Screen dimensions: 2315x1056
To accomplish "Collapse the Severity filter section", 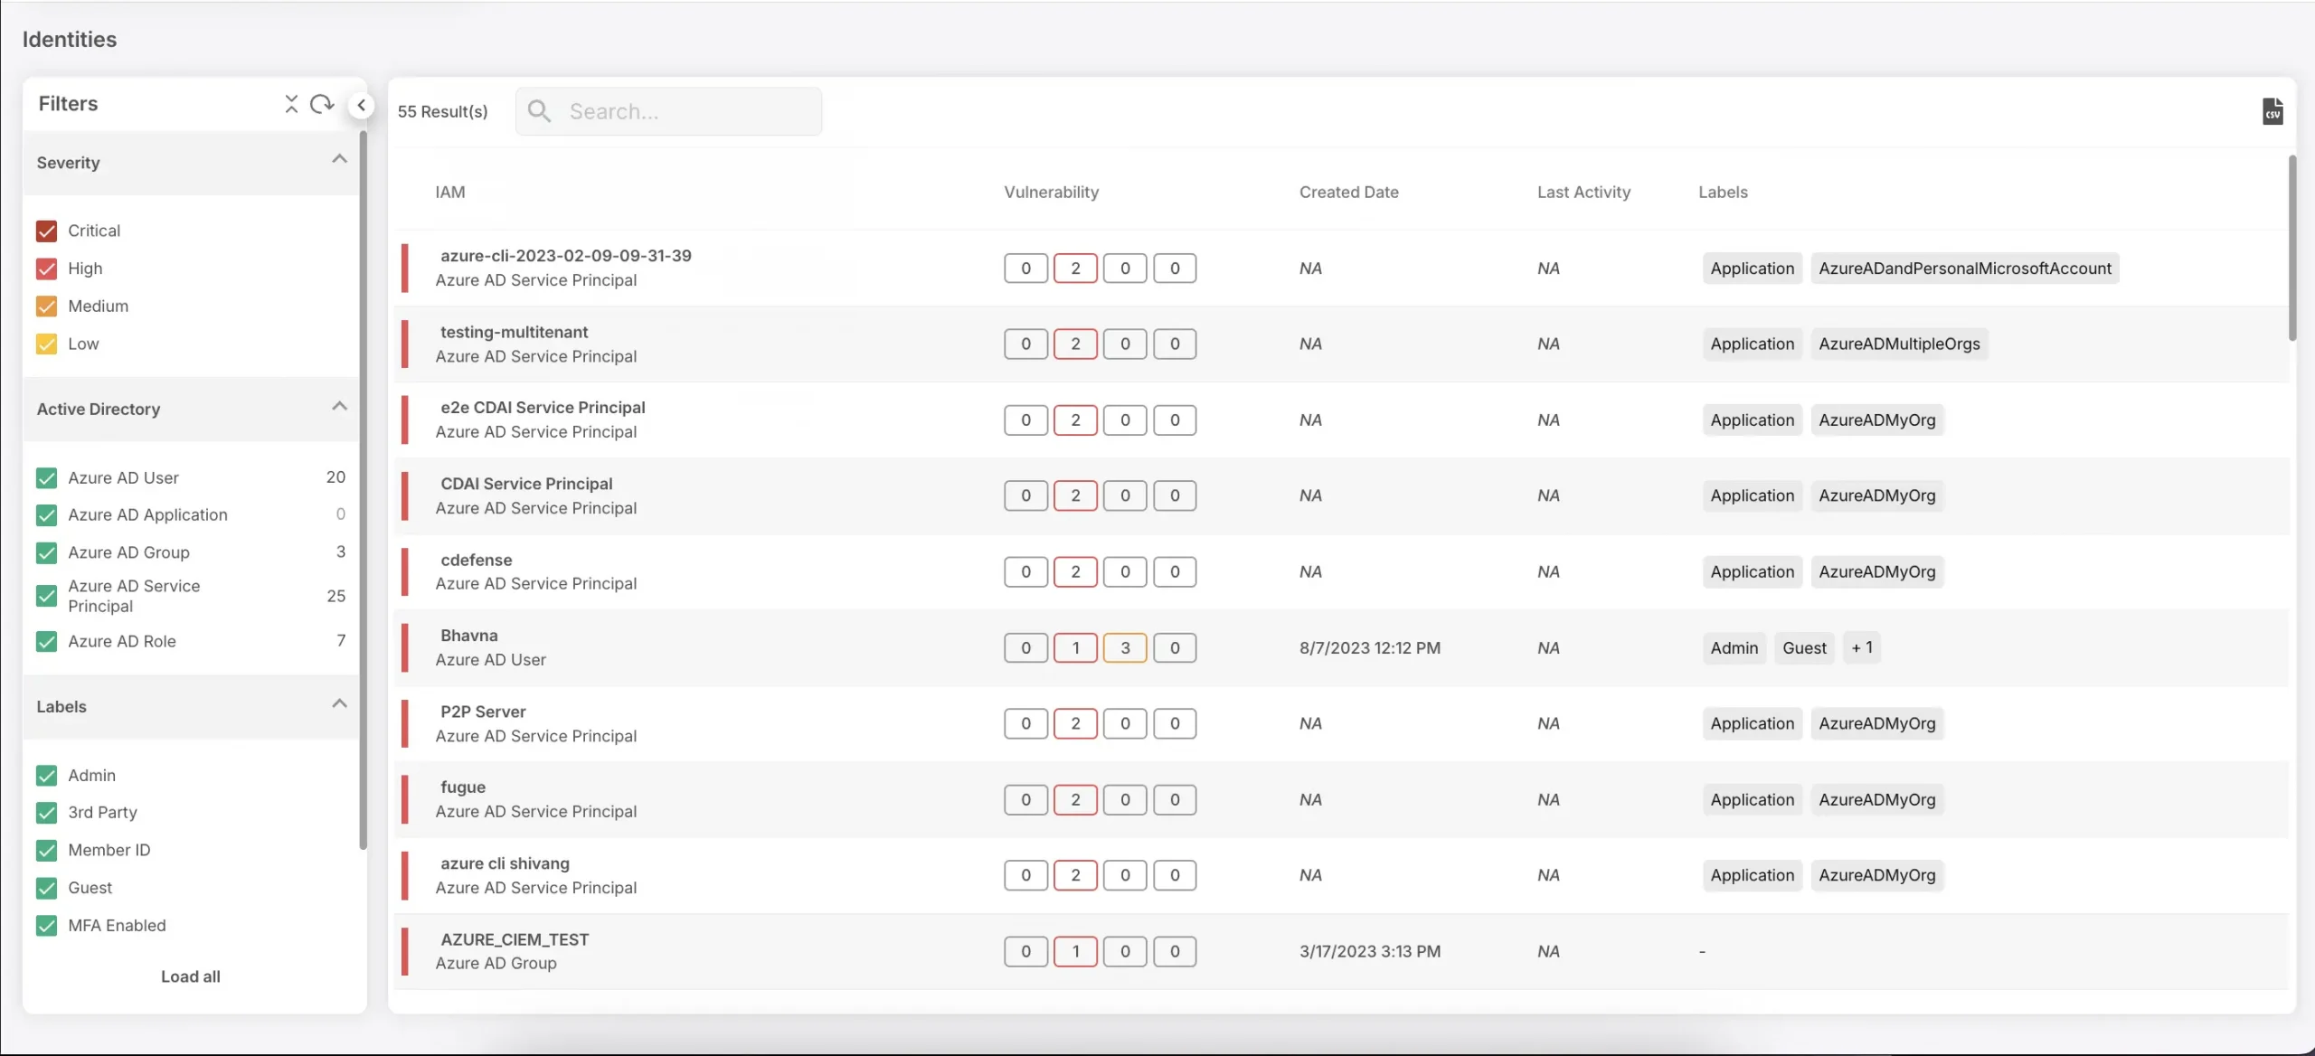I will (x=336, y=161).
